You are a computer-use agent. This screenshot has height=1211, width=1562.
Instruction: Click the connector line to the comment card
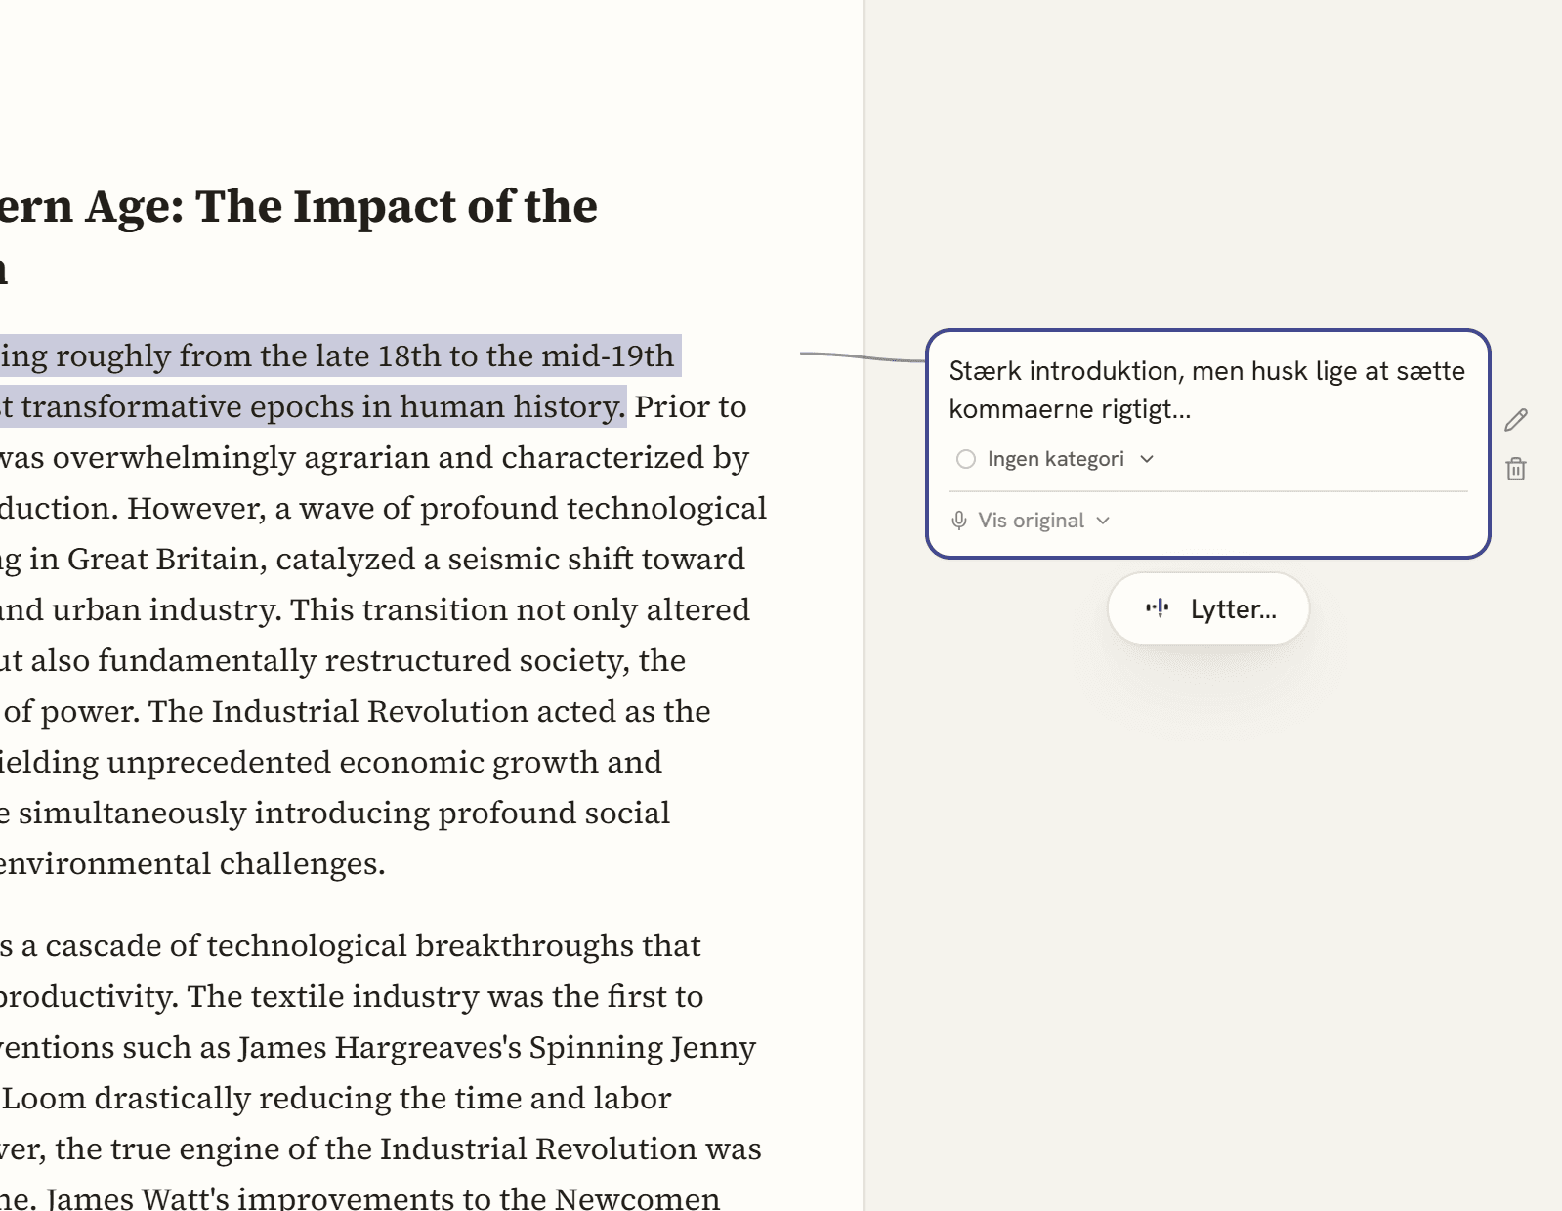click(x=863, y=356)
